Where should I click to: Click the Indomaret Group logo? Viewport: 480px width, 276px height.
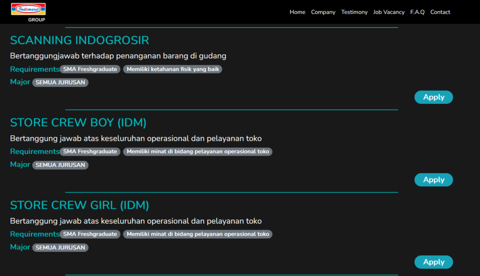[29, 12]
